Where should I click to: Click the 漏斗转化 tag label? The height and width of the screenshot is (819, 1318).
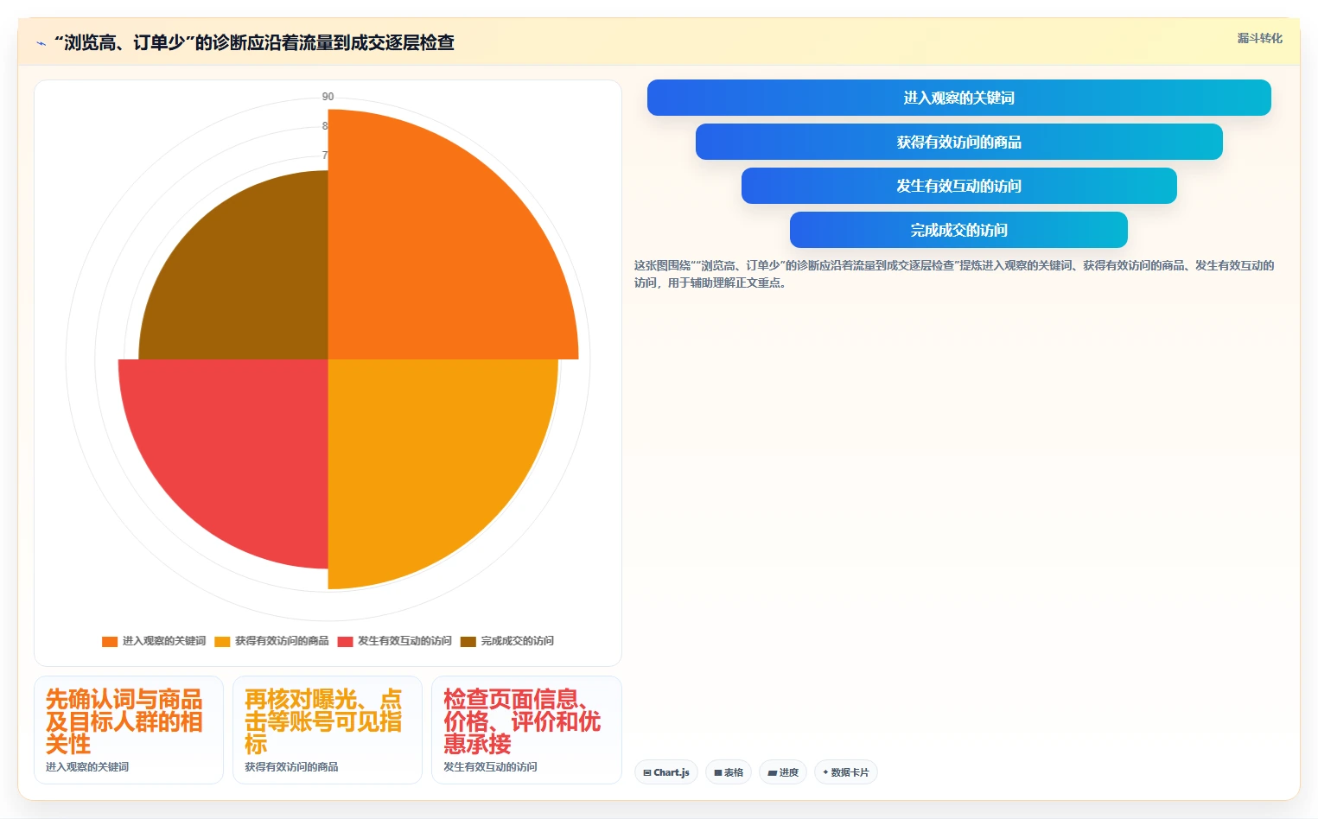pos(1259,38)
